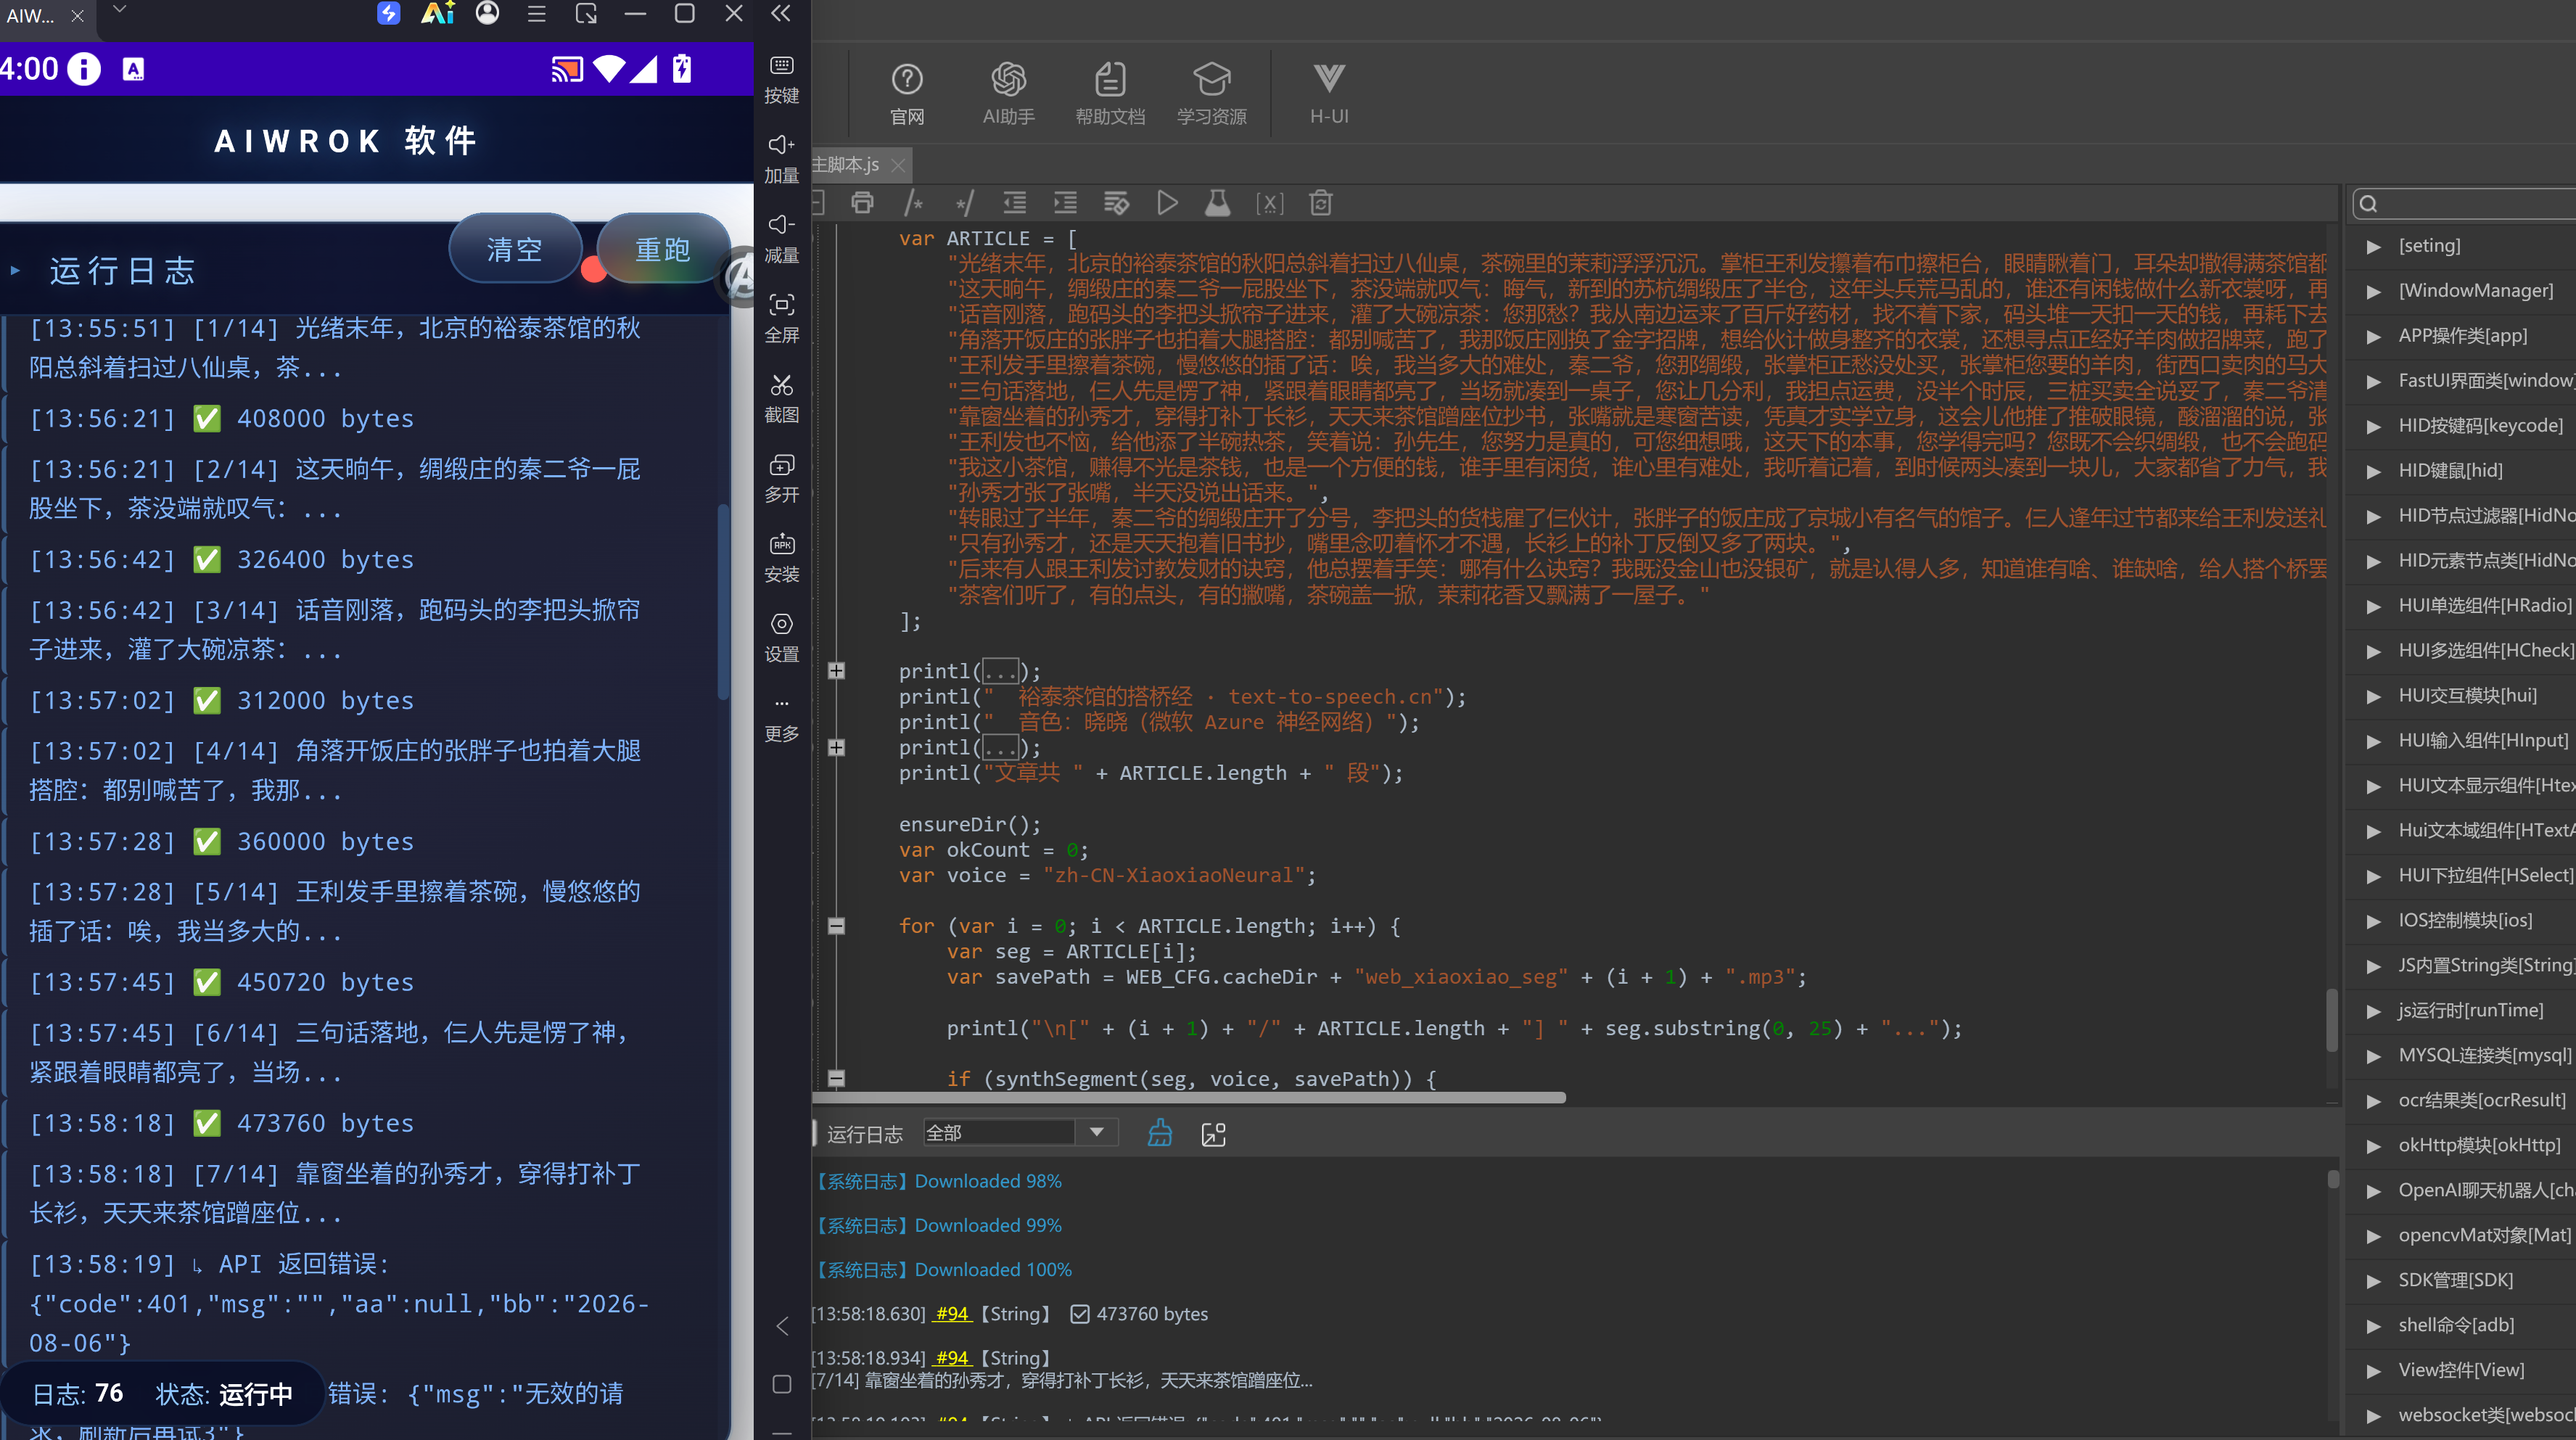The image size is (2576, 1440).
Task: Click the print icon in editor toolbar
Action: (x=862, y=203)
